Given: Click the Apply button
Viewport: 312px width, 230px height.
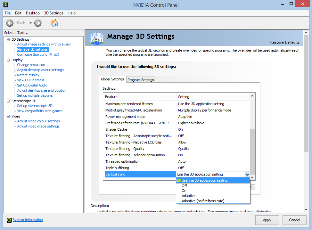Looking at the screenshot, I should pos(267,220).
